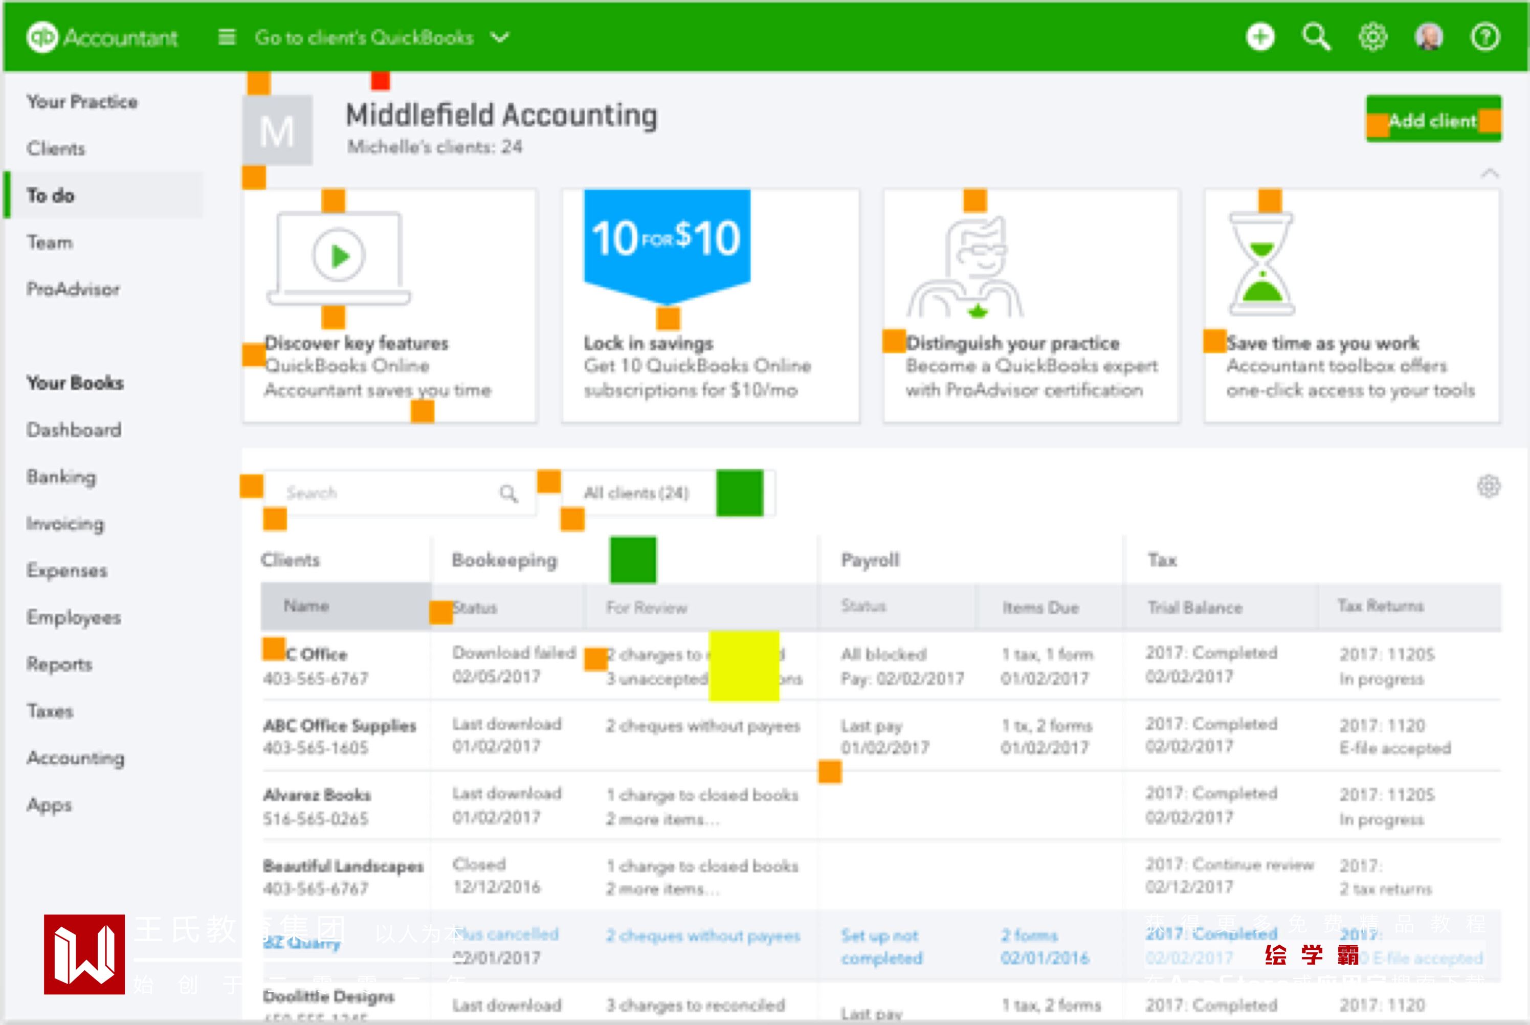1530x1025 pixels.
Task: Play the Discover key features video
Action: 339,256
